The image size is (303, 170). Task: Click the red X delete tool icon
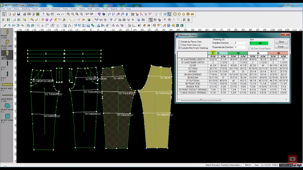point(83,20)
